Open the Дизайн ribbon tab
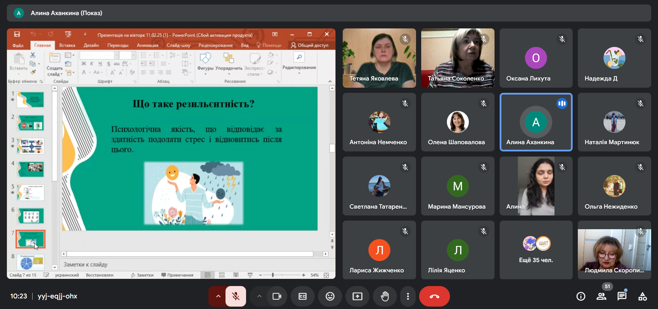 point(91,45)
